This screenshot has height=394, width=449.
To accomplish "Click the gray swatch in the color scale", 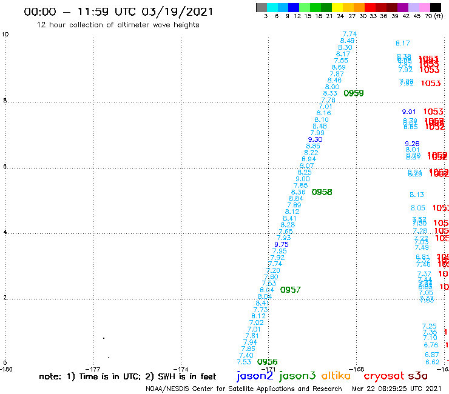I will point(262,7).
